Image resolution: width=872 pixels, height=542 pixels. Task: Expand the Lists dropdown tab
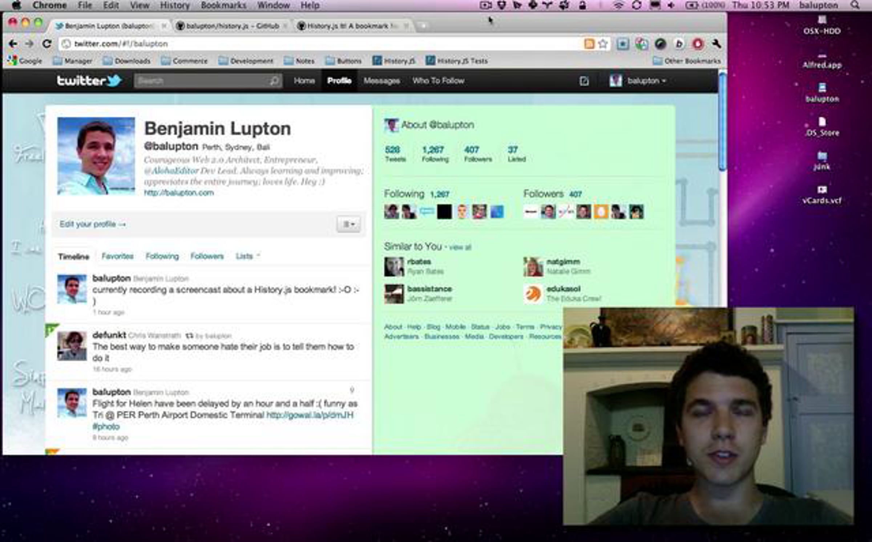point(247,256)
